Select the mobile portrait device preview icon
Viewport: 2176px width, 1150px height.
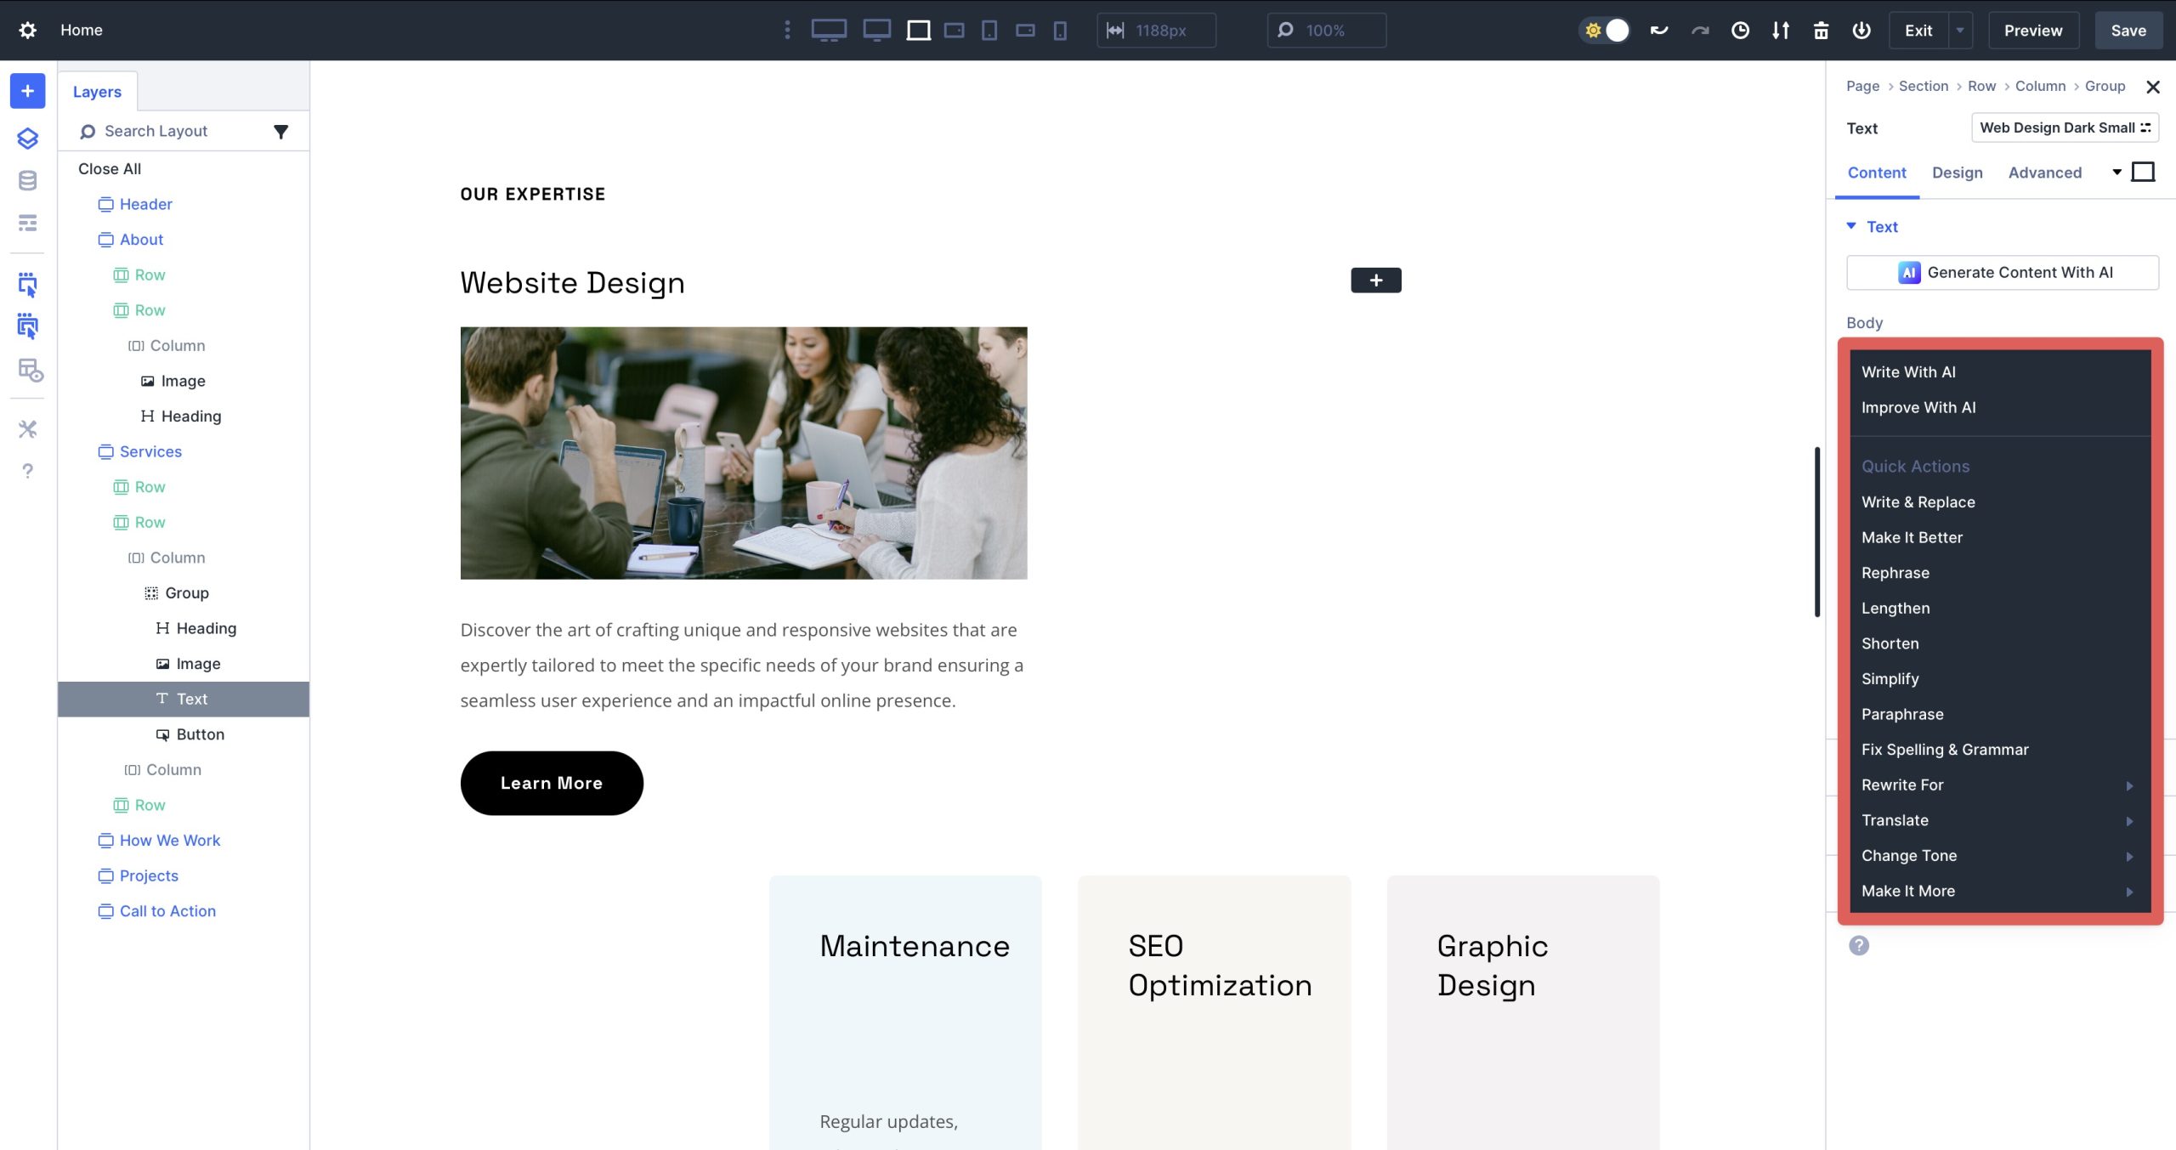(1059, 30)
